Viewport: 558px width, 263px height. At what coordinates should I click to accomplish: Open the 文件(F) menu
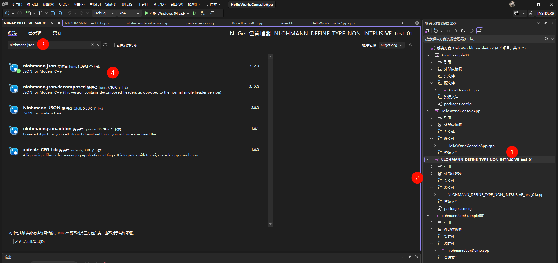pyautogui.click(x=16, y=4)
